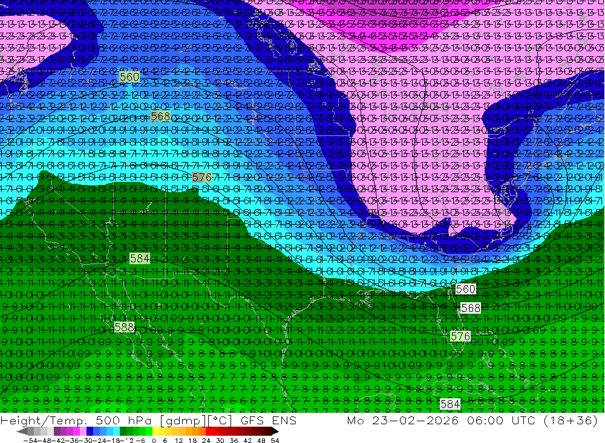Click the '-30' legend tick label
Image resolution: width=605 pixels, height=443 pixels.
[x=87, y=441]
